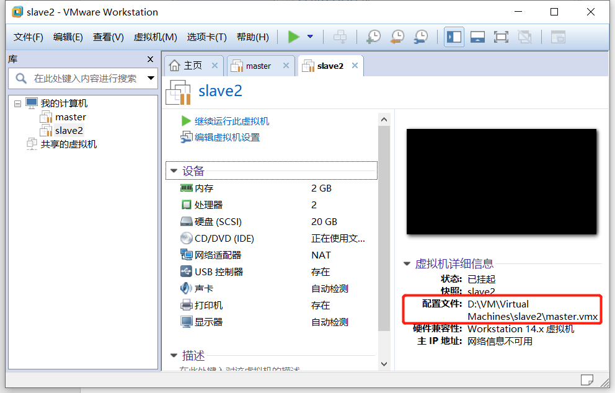Select 共享的虚拟机 in library tree

(69, 144)
